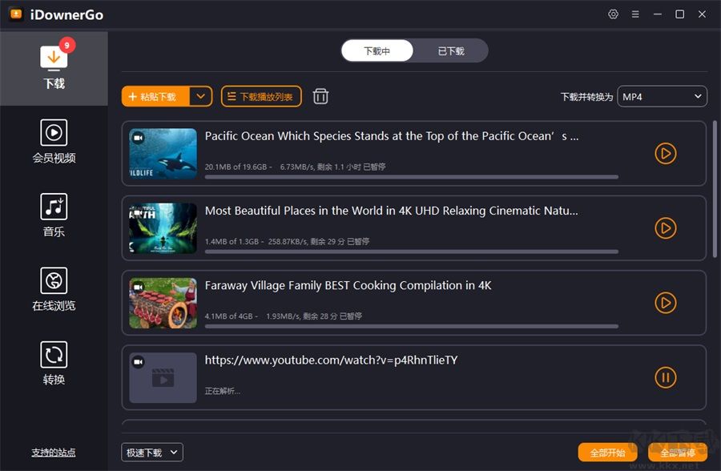
Task: Click the 粘贴下载 paste download button
Action: pyautogui.click(x=155, y=97)
